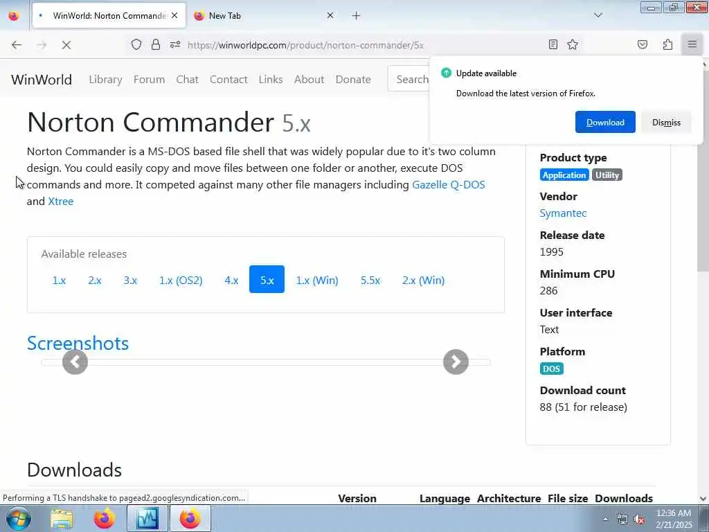Toggle reader view icon

coord(553,44)
